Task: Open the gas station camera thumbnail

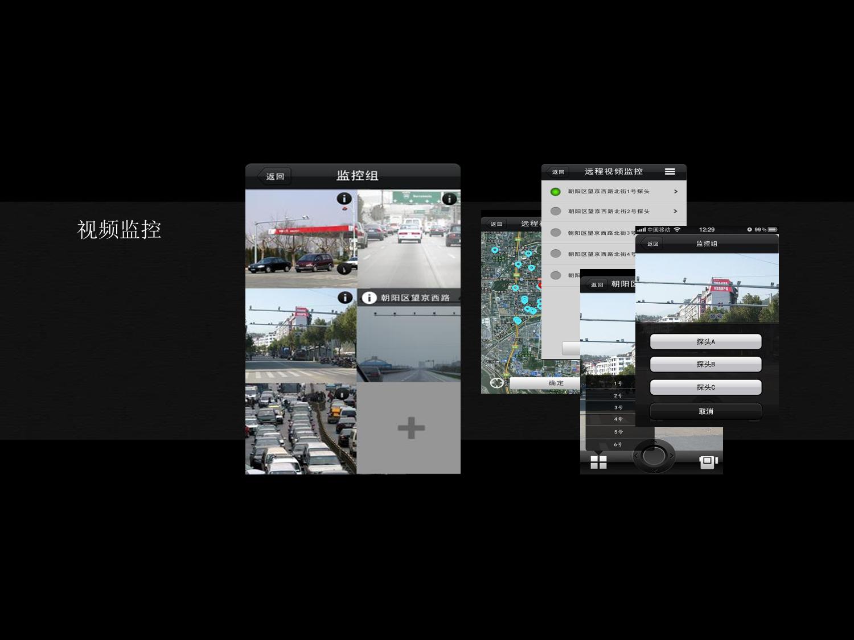Action: pyautogui.click(x=301, y=239)
